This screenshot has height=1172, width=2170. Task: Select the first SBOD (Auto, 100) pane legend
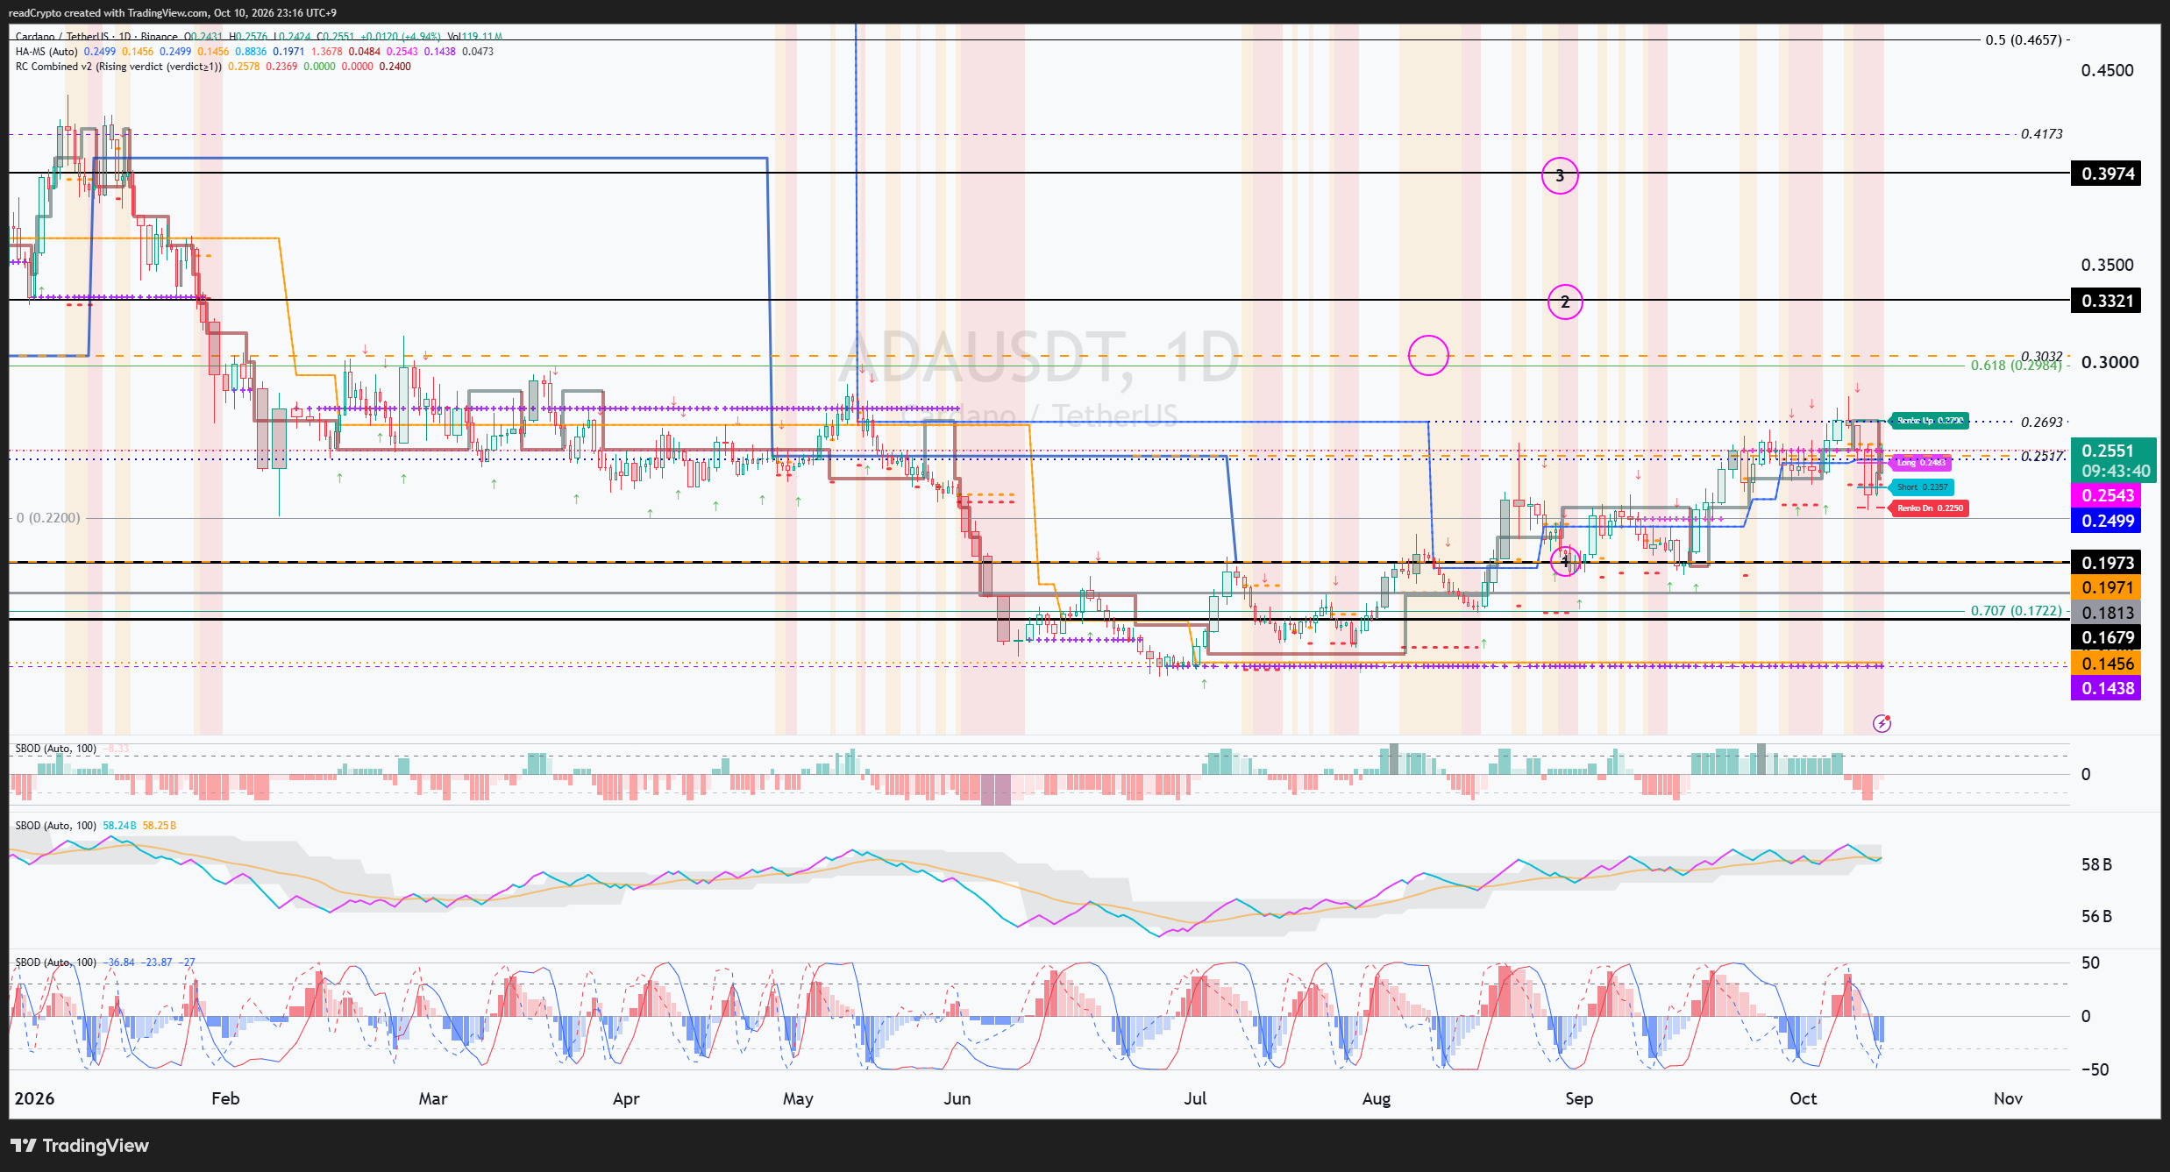tap(56, 749)
